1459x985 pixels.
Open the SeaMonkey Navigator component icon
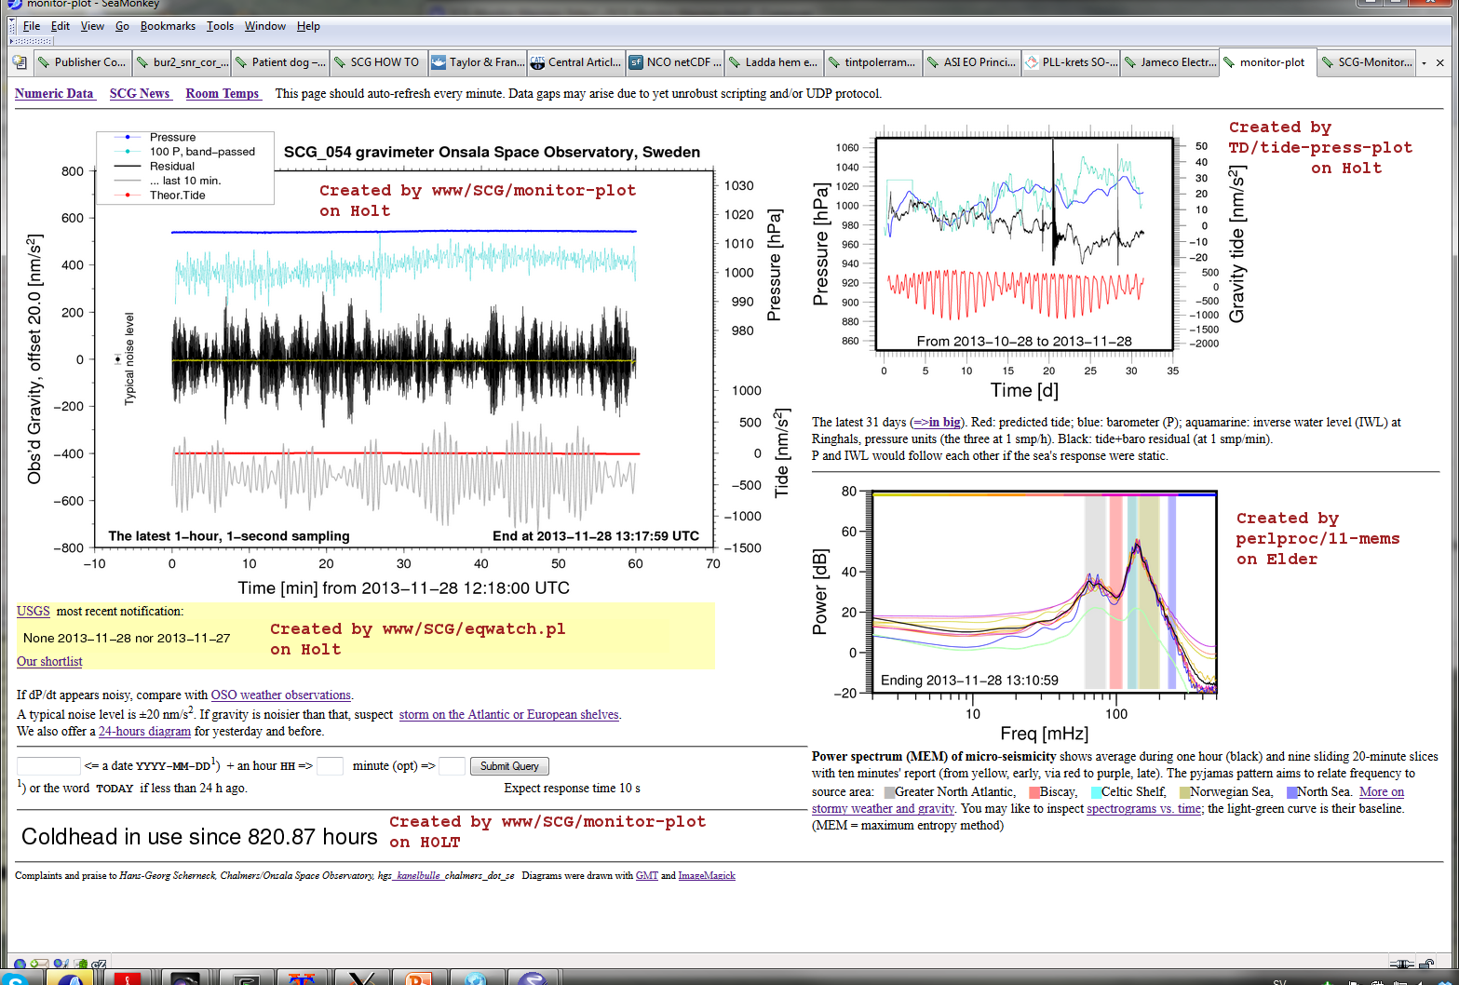[20, 965]
